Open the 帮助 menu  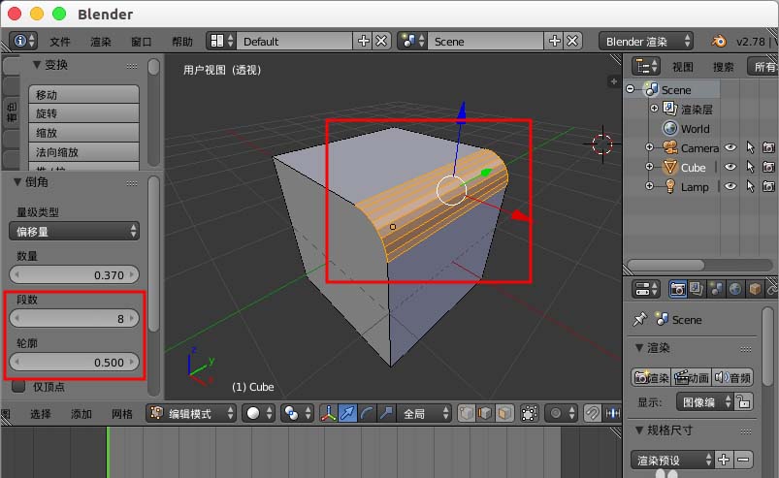pyautogui.click(x=181, y=42)
